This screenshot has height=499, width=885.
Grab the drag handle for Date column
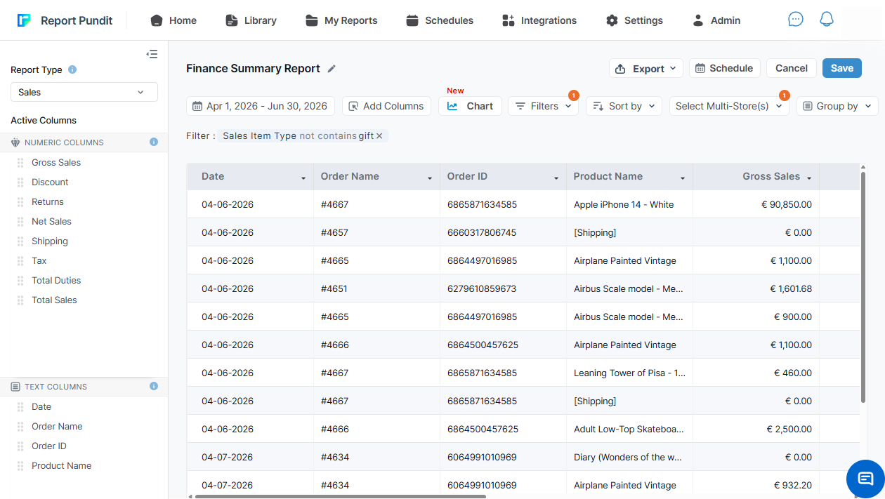point(20,406)
